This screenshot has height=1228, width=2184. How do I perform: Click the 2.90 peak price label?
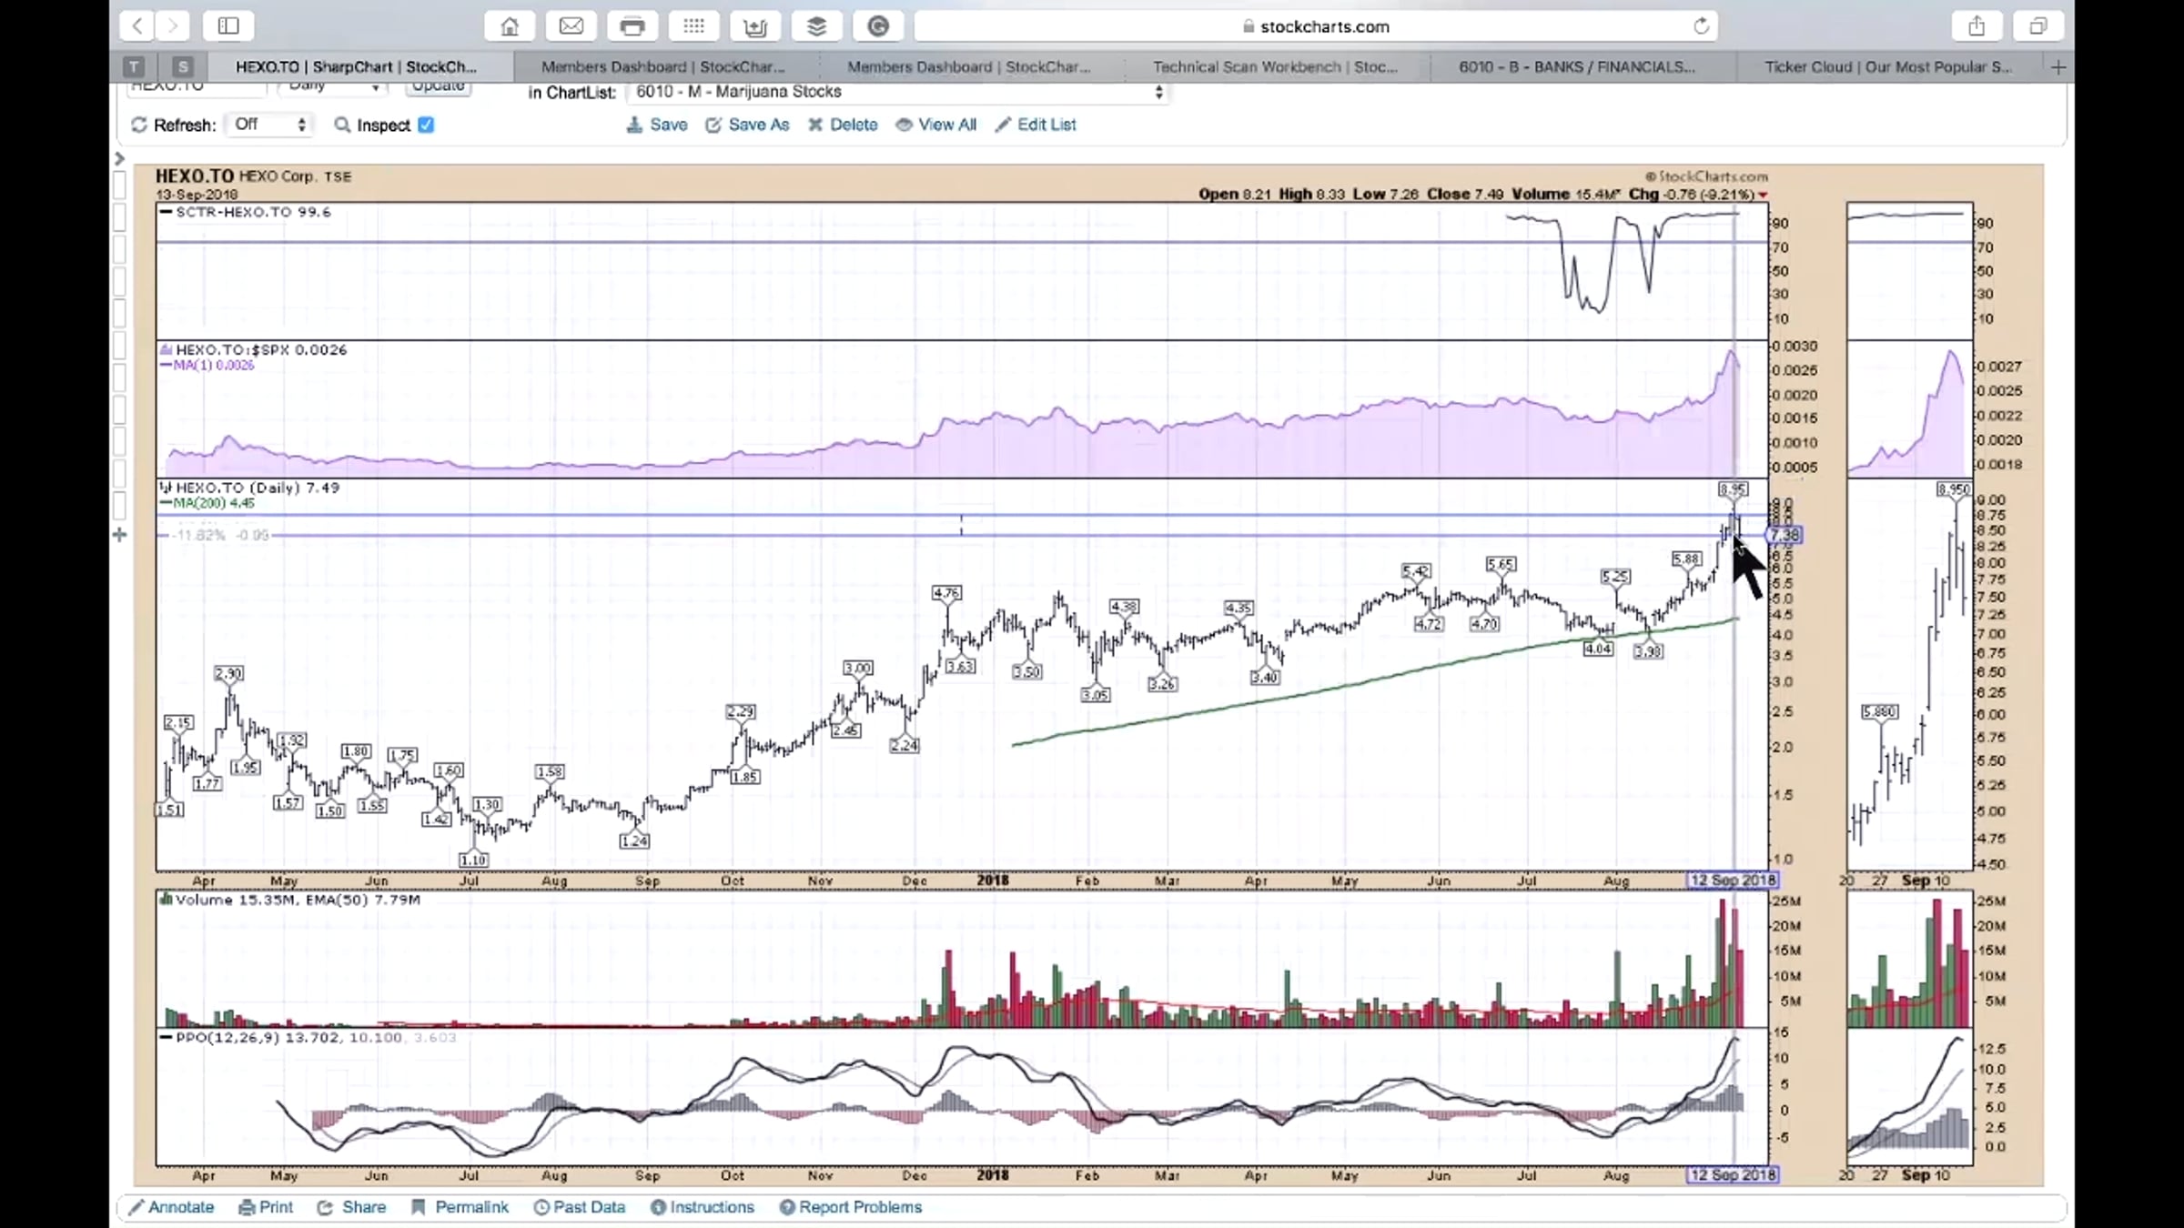(x=228, y=674)
